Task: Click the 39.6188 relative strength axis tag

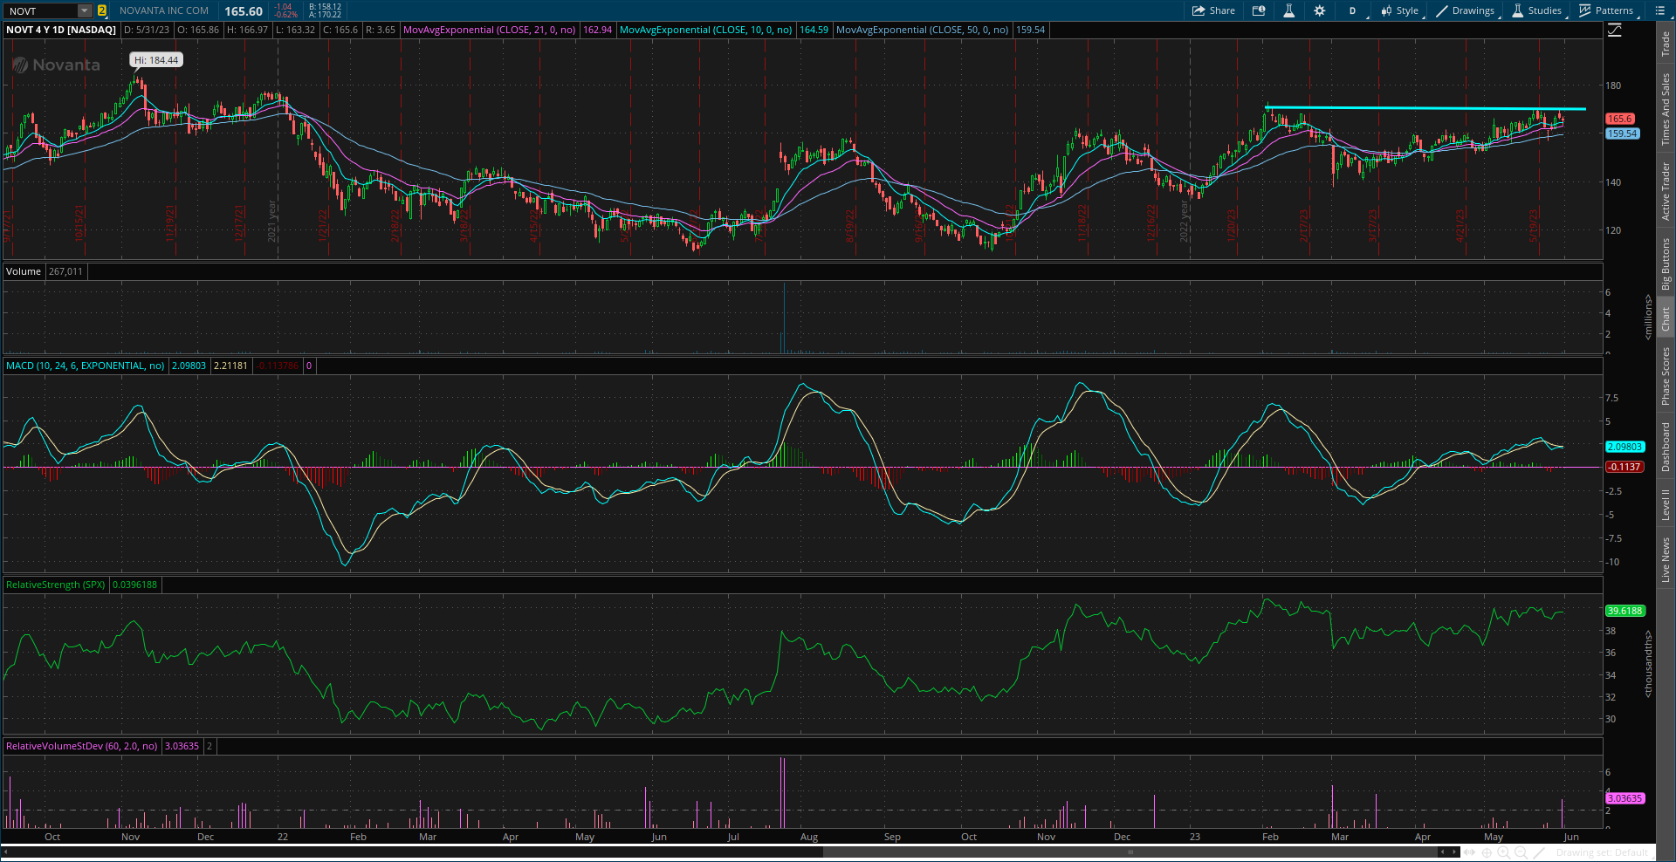Action: click(1624, 611)
